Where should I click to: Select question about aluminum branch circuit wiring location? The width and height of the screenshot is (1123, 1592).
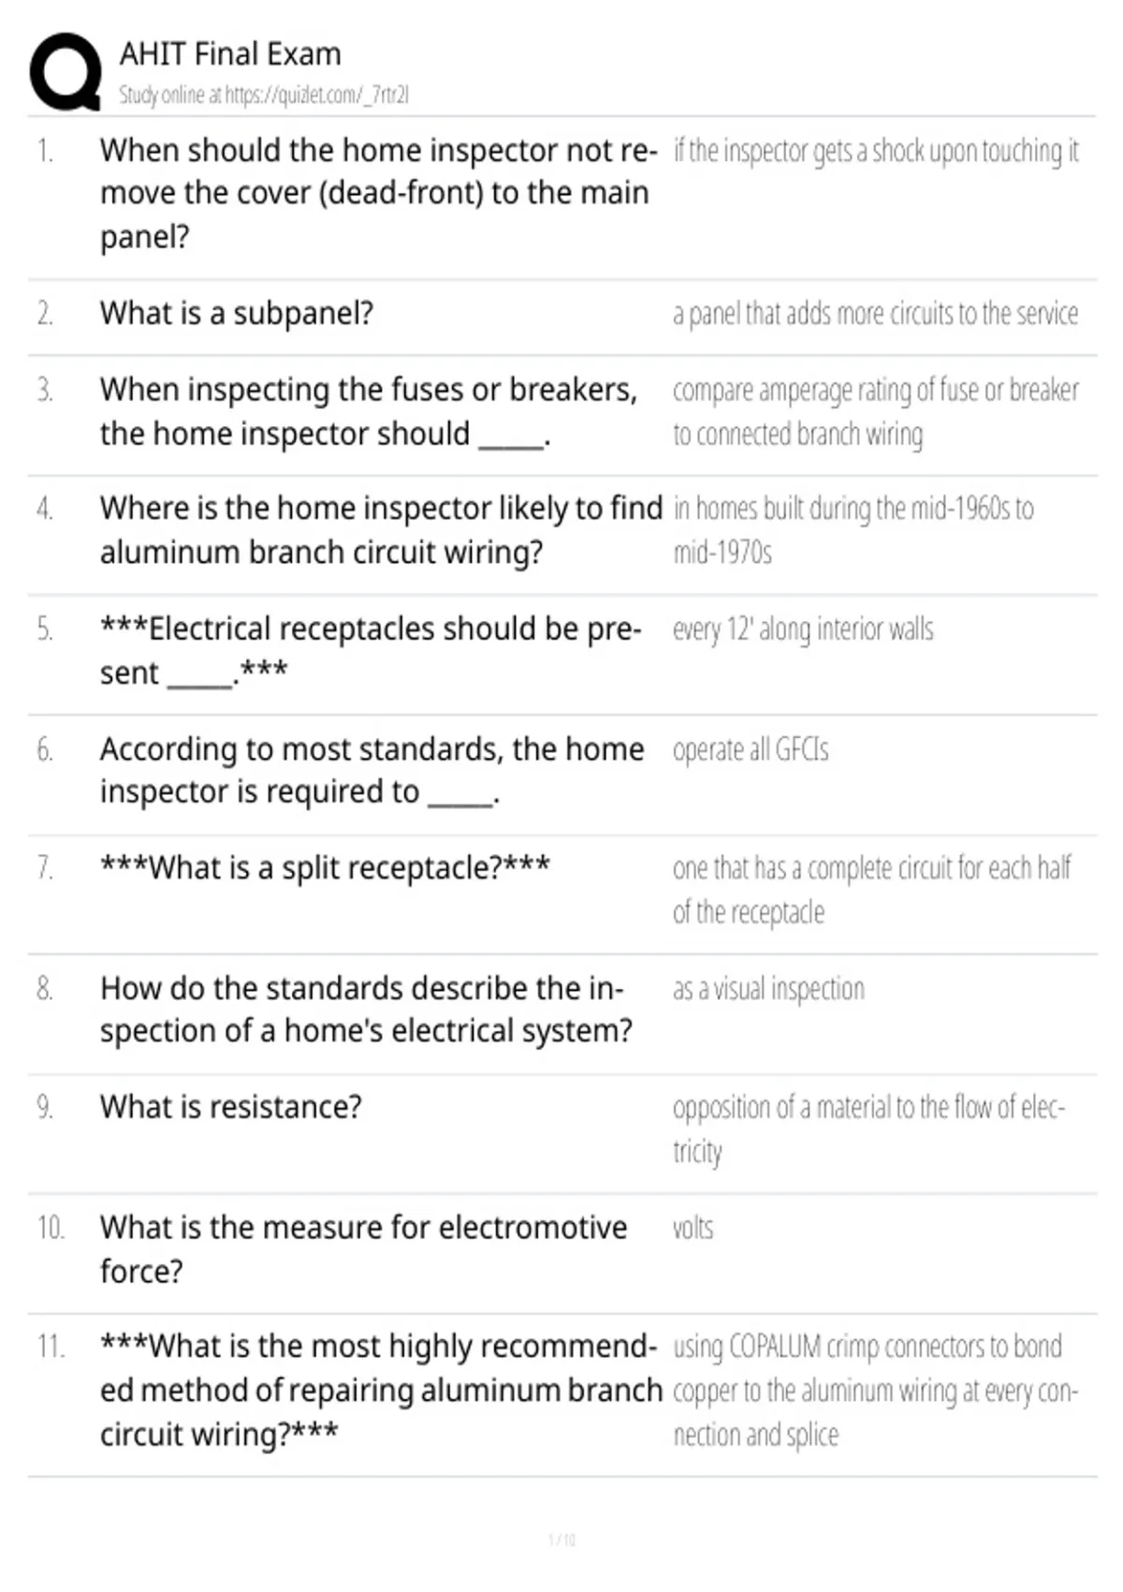pos(381,530)
